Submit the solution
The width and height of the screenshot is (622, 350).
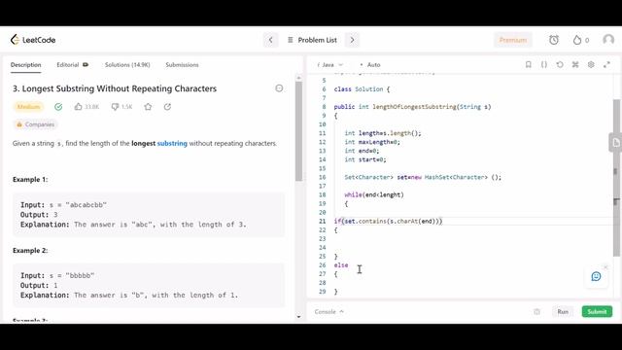coord(597,311)
